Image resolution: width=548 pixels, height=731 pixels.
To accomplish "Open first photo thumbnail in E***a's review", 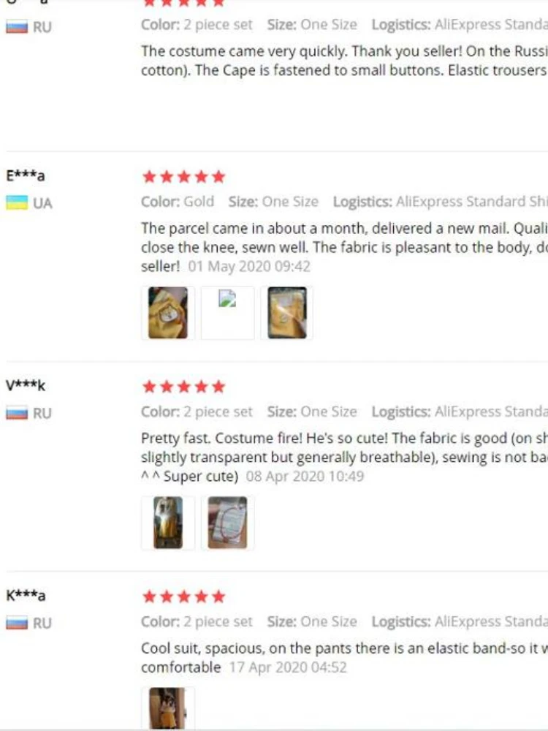I will [168, 313].
